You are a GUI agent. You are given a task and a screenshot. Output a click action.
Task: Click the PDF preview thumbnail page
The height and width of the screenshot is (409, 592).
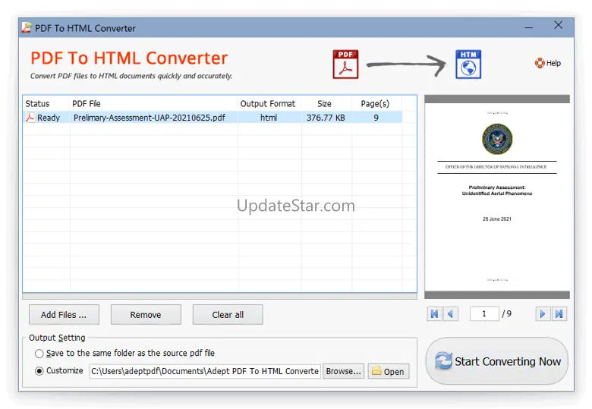coord(497,197)
